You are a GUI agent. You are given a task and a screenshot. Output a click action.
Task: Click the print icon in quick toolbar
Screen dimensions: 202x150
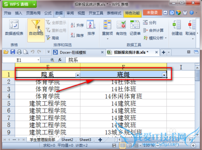pyautogui.click(x=19, y=52)
